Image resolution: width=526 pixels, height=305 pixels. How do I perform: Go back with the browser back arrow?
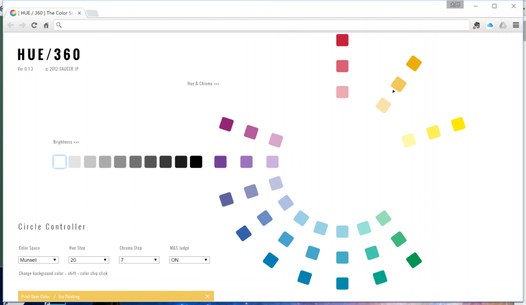(x=10, y=25)
